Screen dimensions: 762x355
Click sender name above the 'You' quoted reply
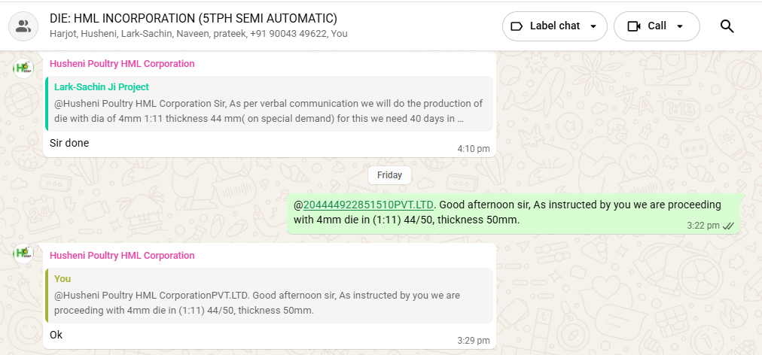coord(122,256)
